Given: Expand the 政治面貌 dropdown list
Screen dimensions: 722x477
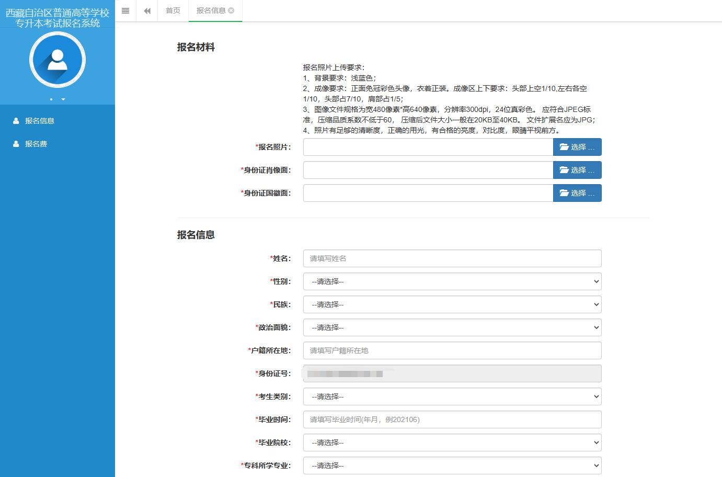Looking at the screenshot, I should pyautogui.click(x=452, y=327).
